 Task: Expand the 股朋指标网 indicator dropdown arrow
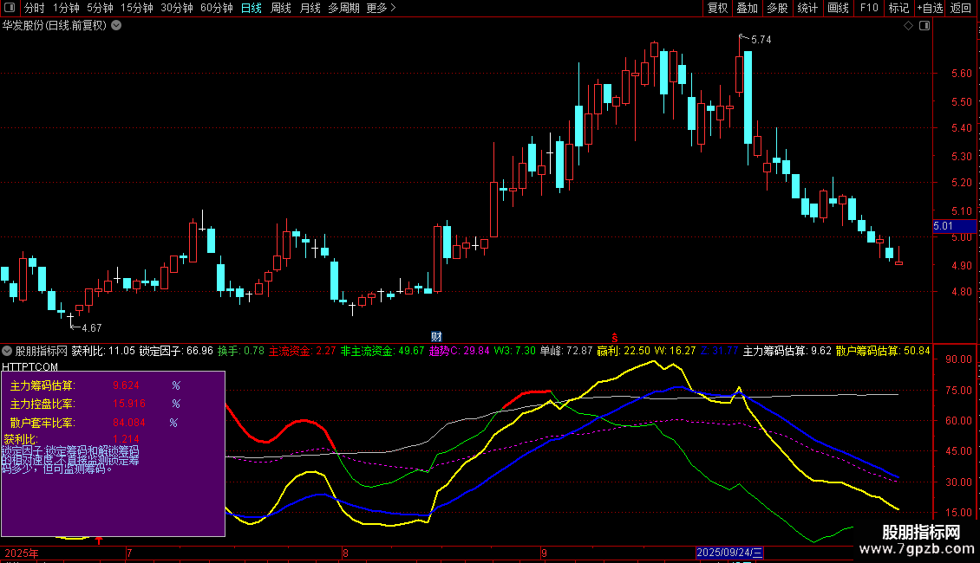pyautogui.click(x=7, y=351)
